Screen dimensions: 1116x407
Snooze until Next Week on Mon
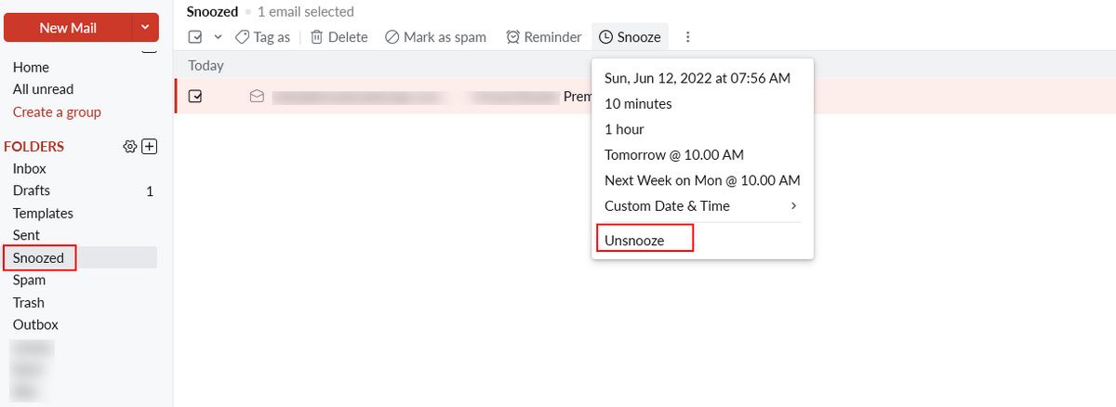click(x=703, y=180)
